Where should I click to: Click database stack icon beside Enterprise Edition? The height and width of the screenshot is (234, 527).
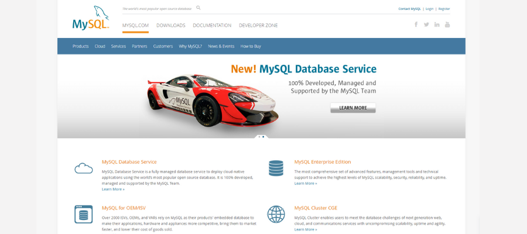(276, 168)
